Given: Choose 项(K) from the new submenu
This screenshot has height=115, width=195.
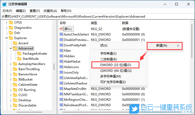Looking at the screenshot, I should point(119,46).
